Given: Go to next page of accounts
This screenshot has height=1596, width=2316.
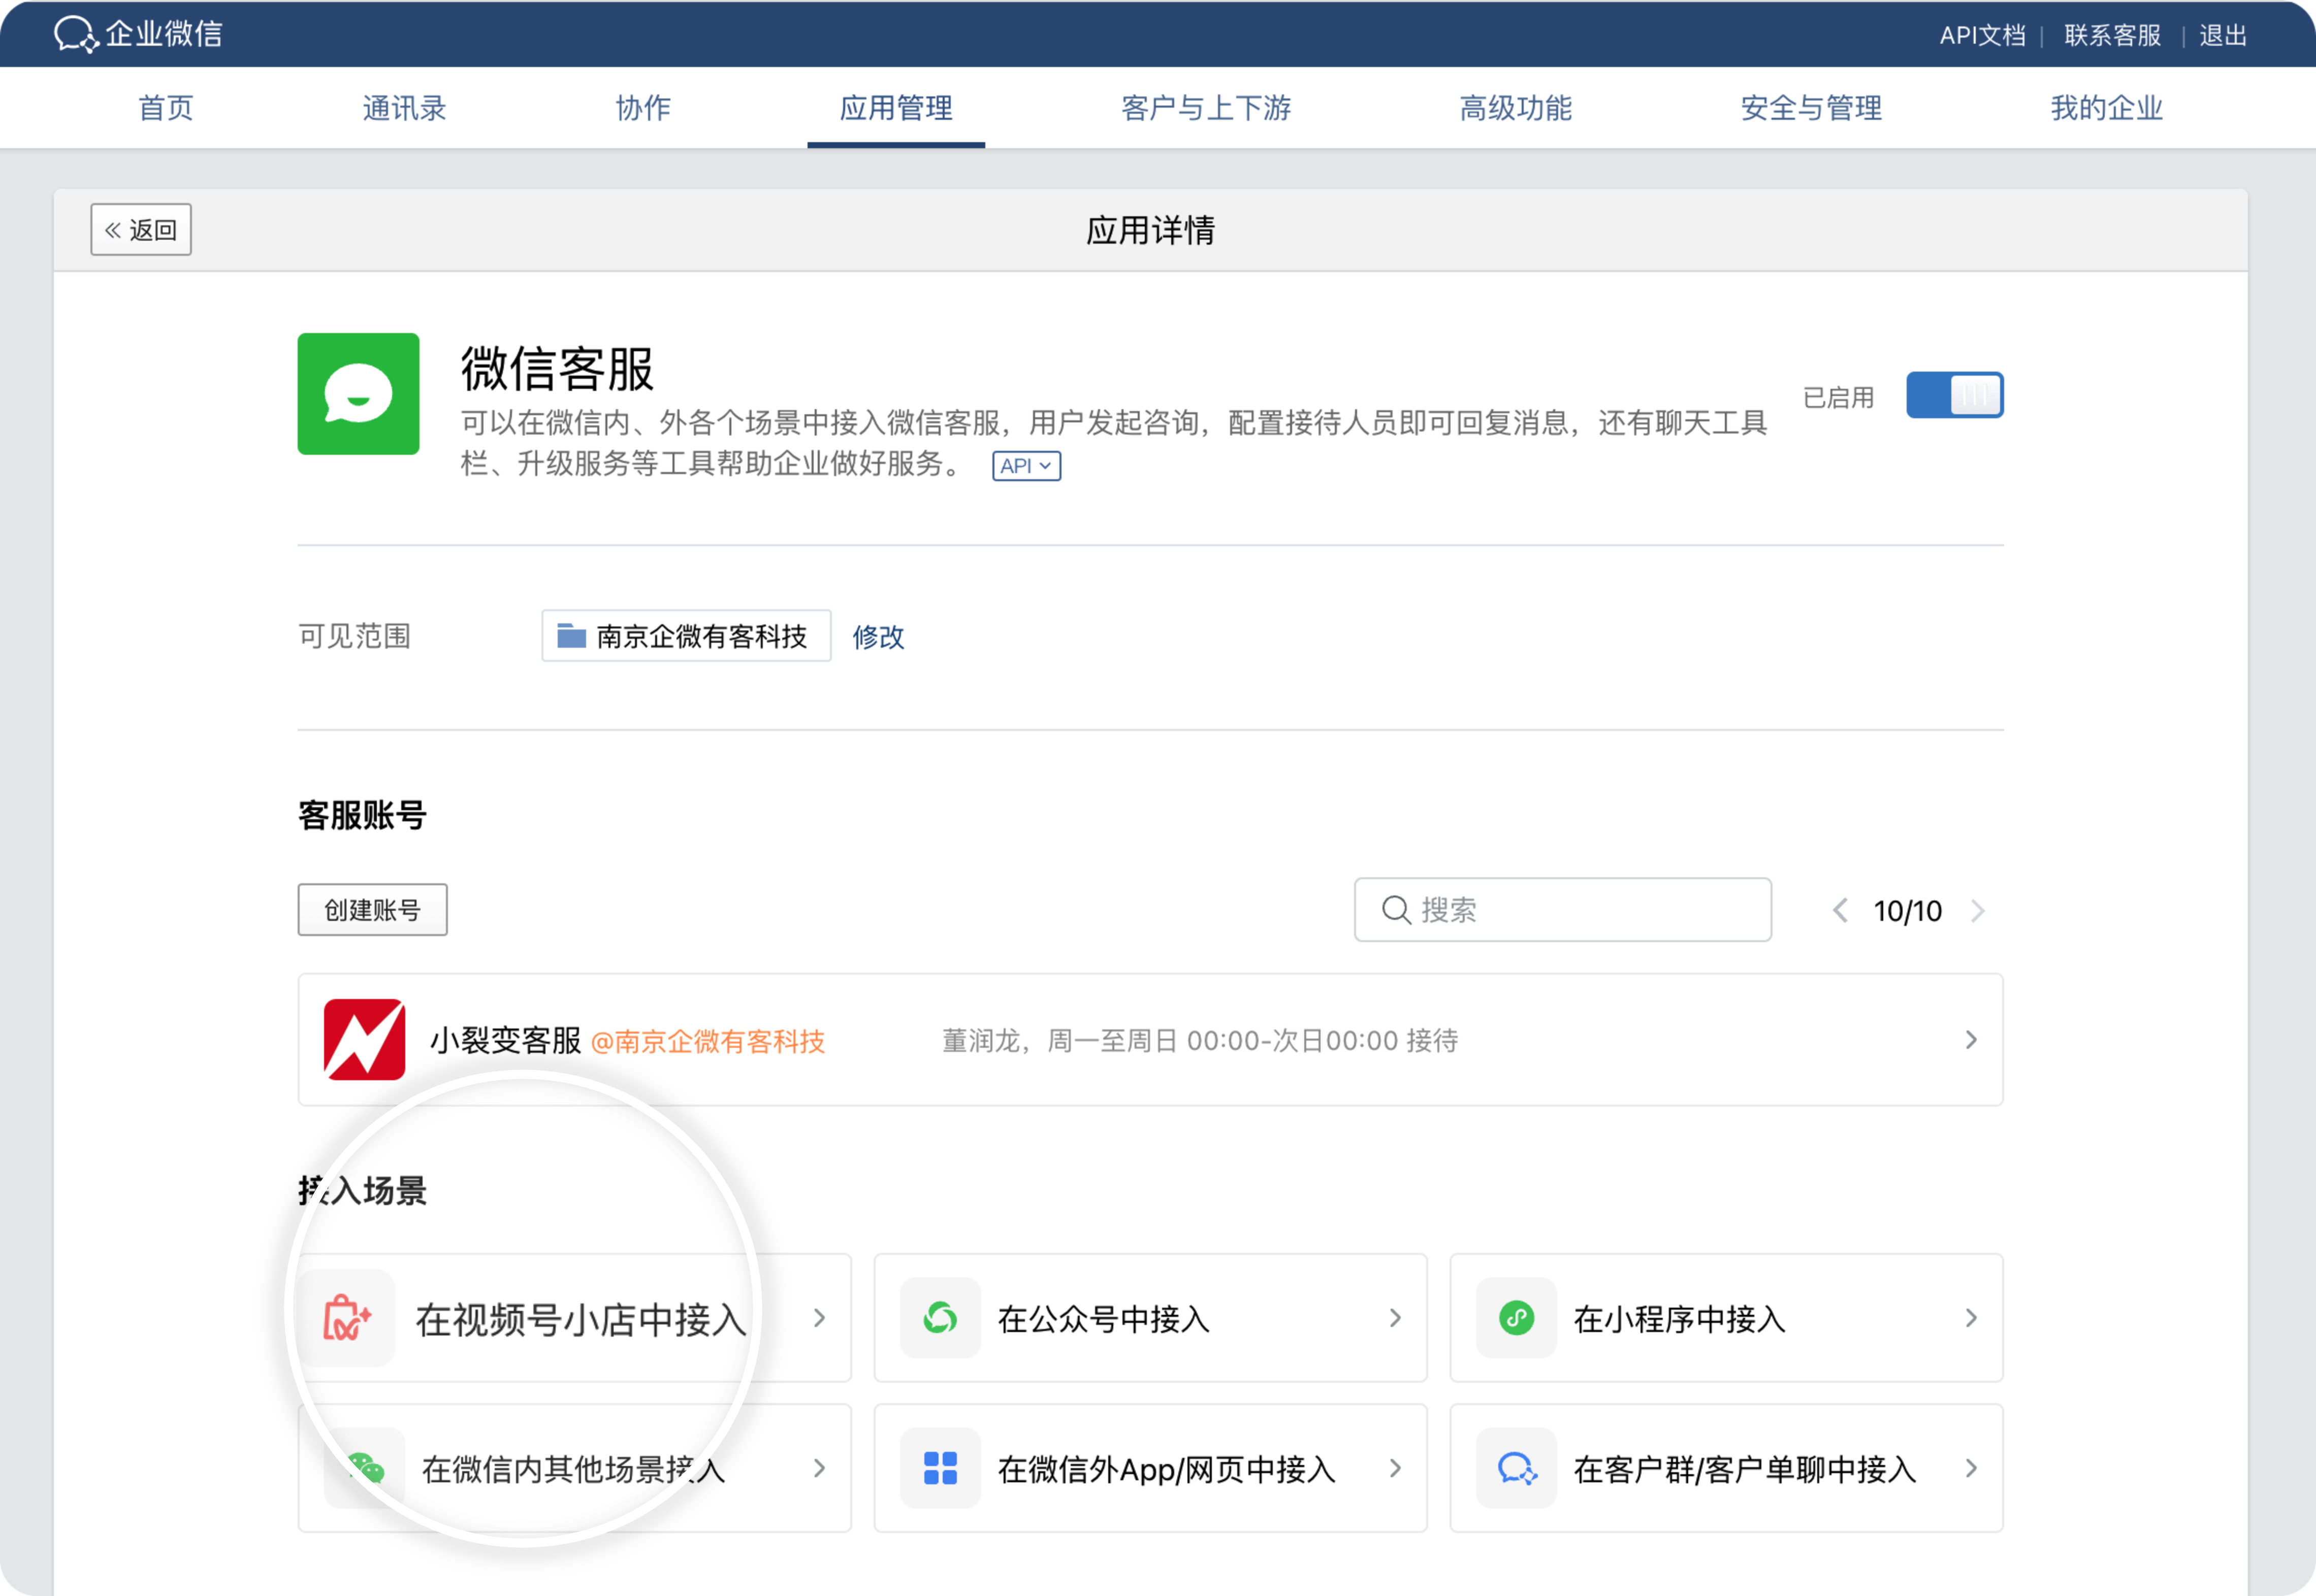Looking at the screenshot, I should coord(1978,910).
